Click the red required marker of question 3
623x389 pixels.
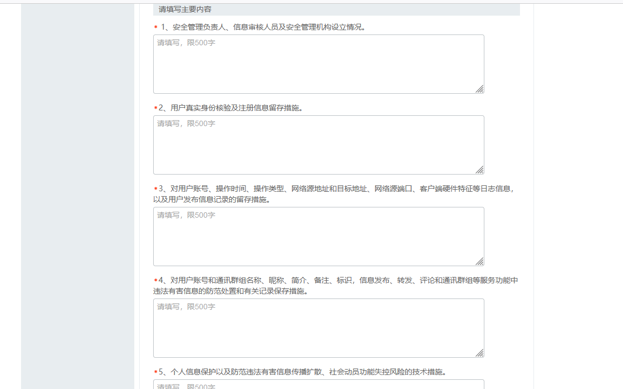click(x=155, y=189)
